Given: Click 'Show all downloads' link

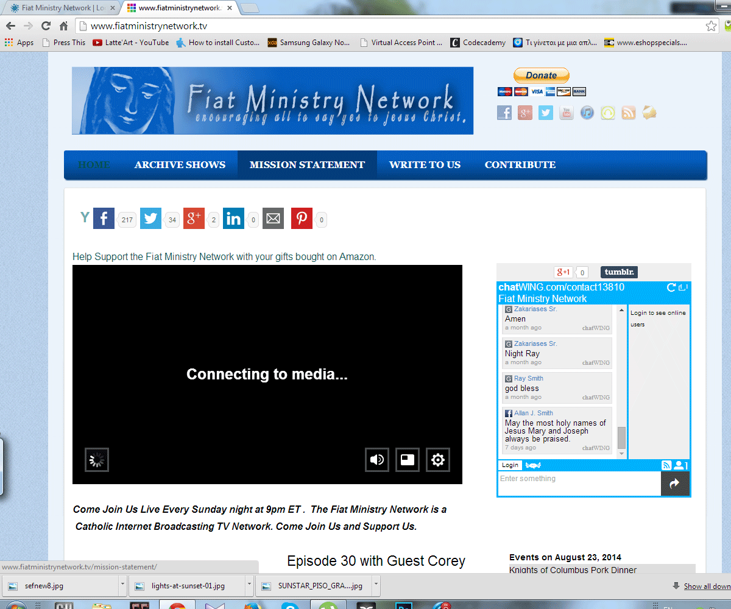Looking at the screenshot, I should [x=707, y=586].
